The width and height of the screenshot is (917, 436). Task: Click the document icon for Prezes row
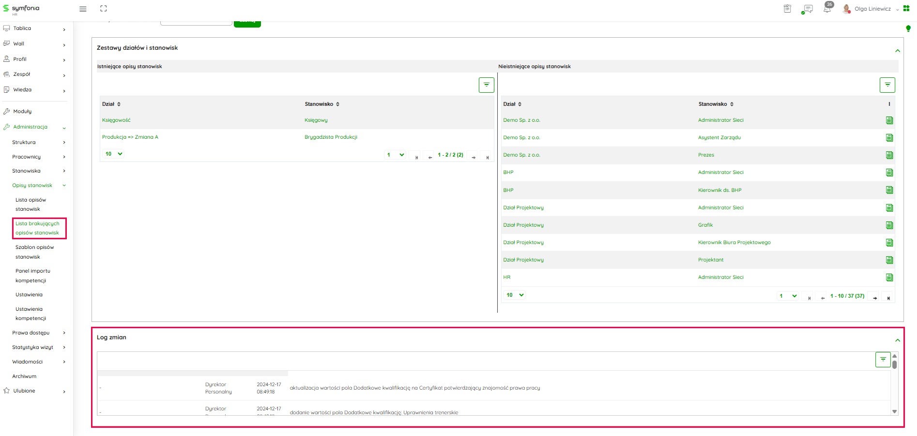click(x=889, y=155)
